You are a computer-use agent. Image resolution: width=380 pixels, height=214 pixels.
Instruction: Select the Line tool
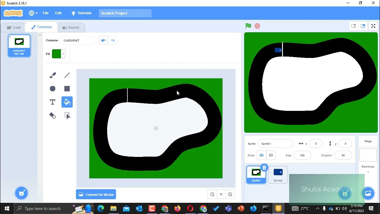(x=67, y=75)
